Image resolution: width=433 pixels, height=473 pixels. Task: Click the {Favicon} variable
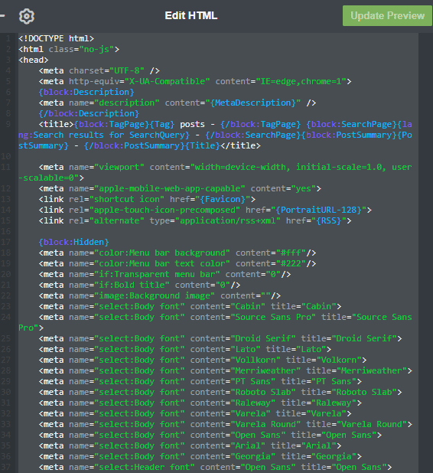coord(223,199)
